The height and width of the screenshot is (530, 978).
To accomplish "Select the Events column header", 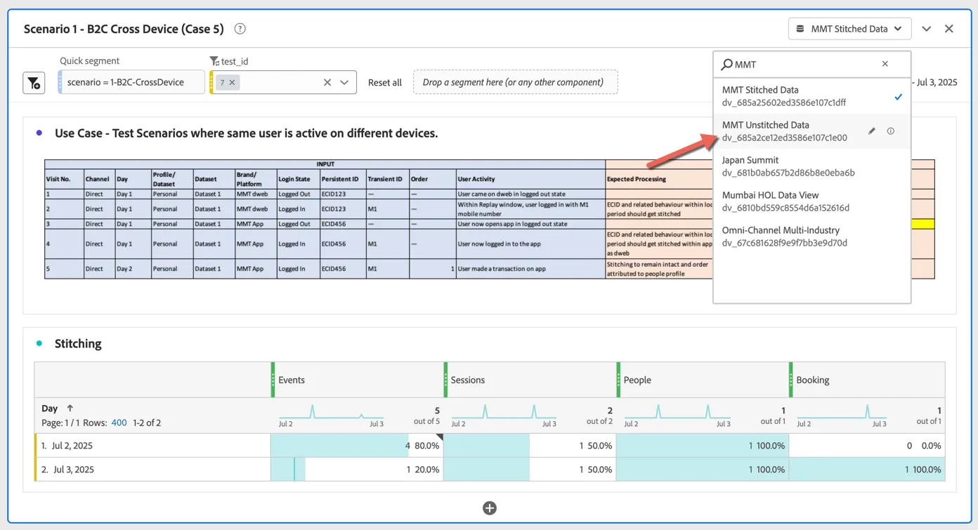I will click(x=357, y=380).
